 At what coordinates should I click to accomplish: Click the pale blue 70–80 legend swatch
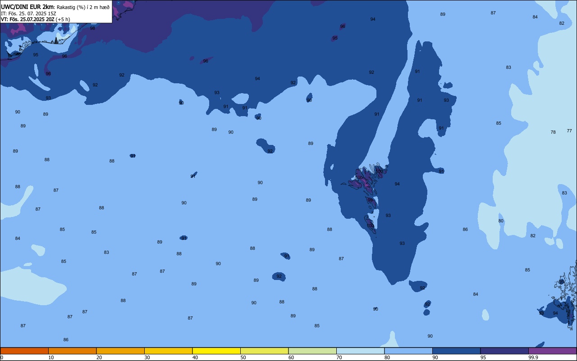point(360,351)
